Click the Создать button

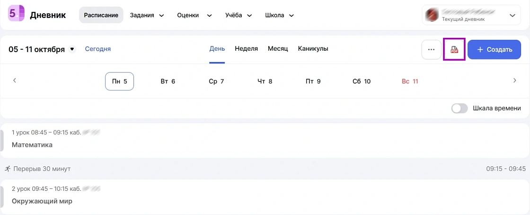tap(494, 50)
